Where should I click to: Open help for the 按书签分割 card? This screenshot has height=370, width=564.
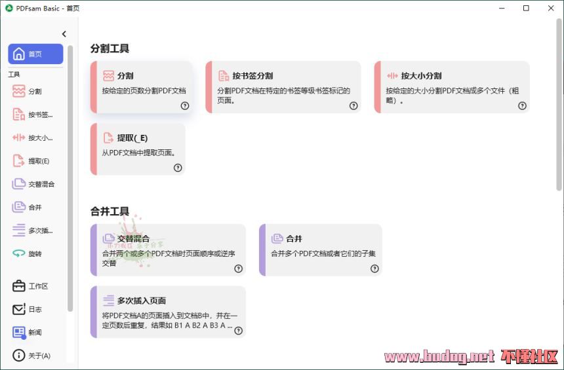click(x=353, y=105)
